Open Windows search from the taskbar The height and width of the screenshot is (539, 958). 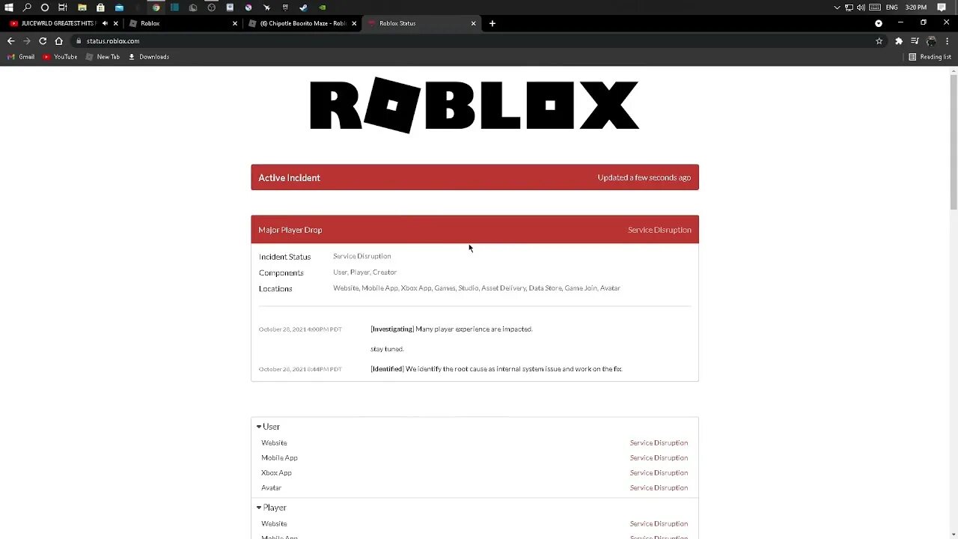click(x=27, y=7)
